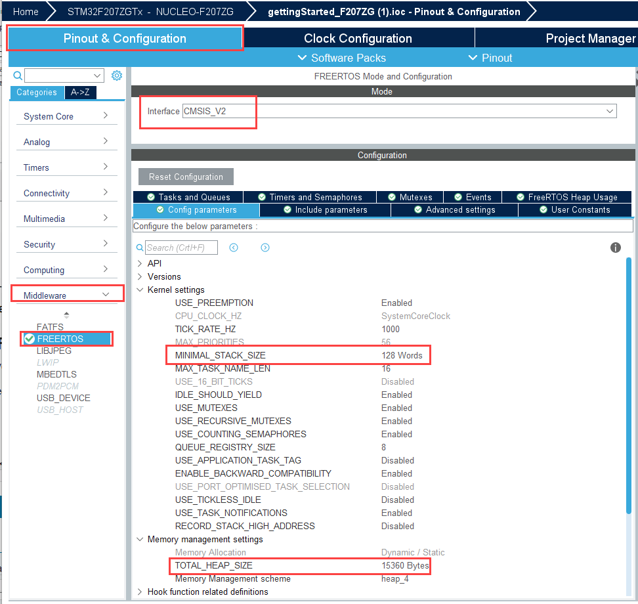Switch to Clock Configuration tab
This screenshot has width=638, height=604.
(358, 38)
